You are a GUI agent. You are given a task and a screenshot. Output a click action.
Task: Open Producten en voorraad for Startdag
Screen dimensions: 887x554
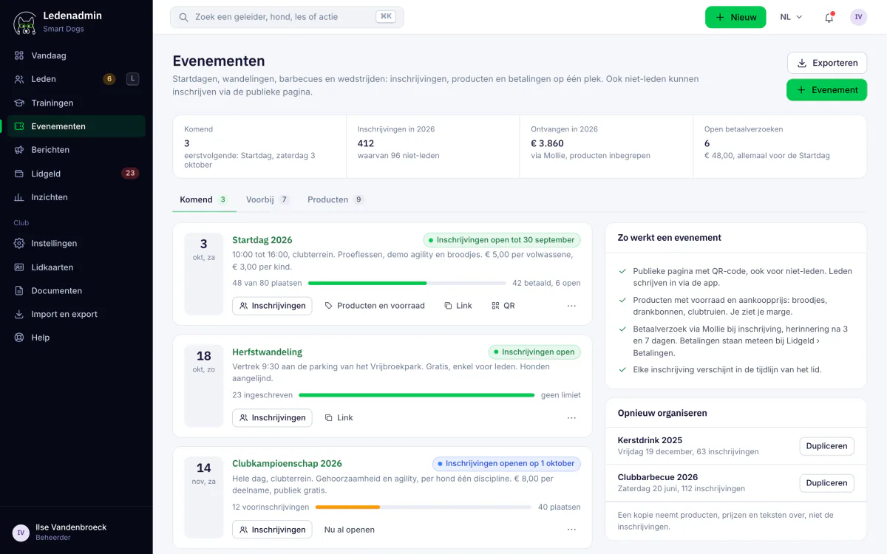375,306
